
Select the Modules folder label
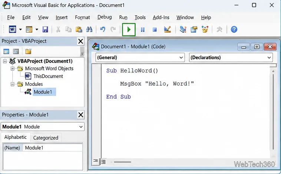34,84
